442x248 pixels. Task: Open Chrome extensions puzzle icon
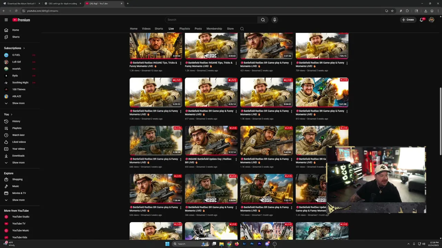407,11
